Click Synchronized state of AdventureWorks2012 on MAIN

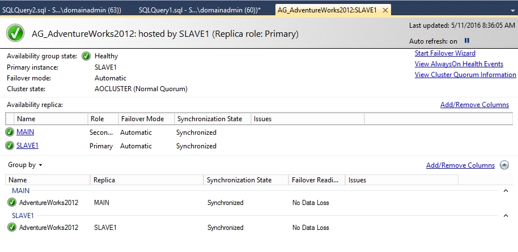pos(226,203)
